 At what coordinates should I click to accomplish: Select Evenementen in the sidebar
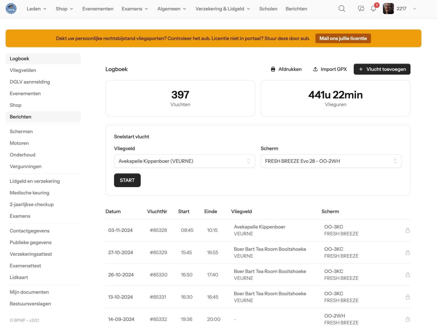[x=43, y=94]
